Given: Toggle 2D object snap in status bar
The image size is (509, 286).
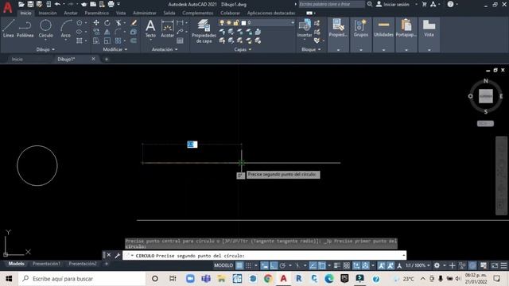Looking at the screenshot, I should pyautogui.click(x=322, y=265).
